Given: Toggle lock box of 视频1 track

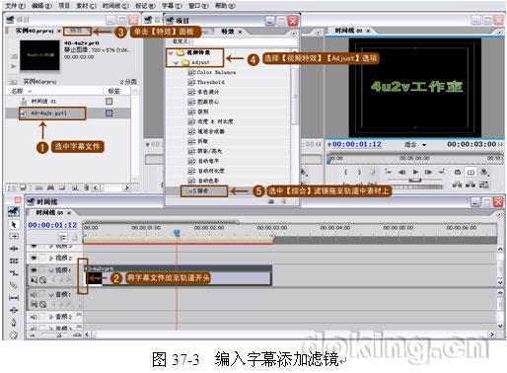Looking at the screenshot, I should 42,270.
